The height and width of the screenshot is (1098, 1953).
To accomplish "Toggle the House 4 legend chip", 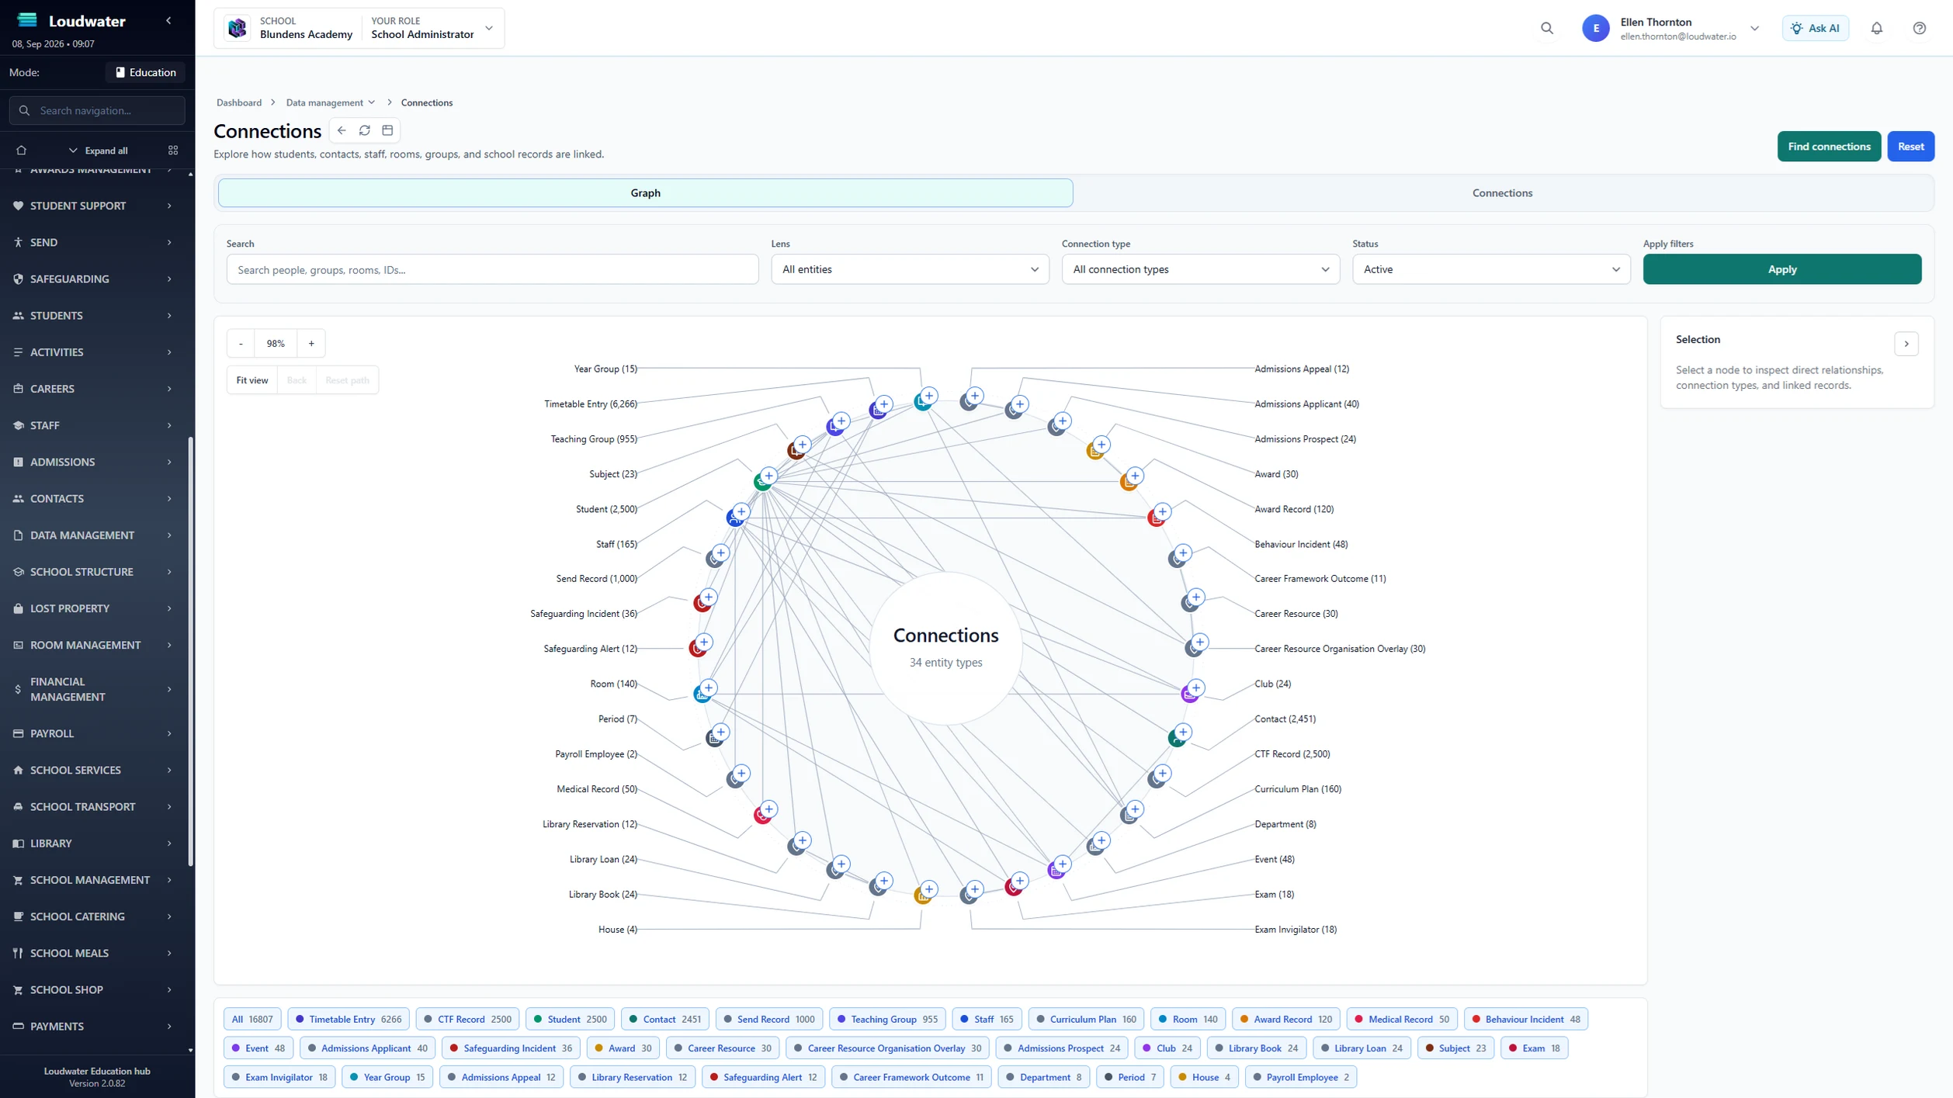I will [1205, 1077].
